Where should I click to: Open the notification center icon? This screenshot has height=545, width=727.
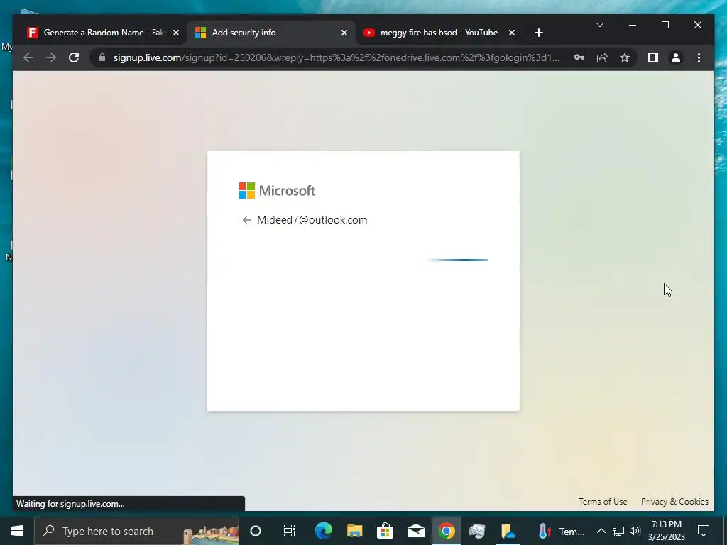pos(704,531)
